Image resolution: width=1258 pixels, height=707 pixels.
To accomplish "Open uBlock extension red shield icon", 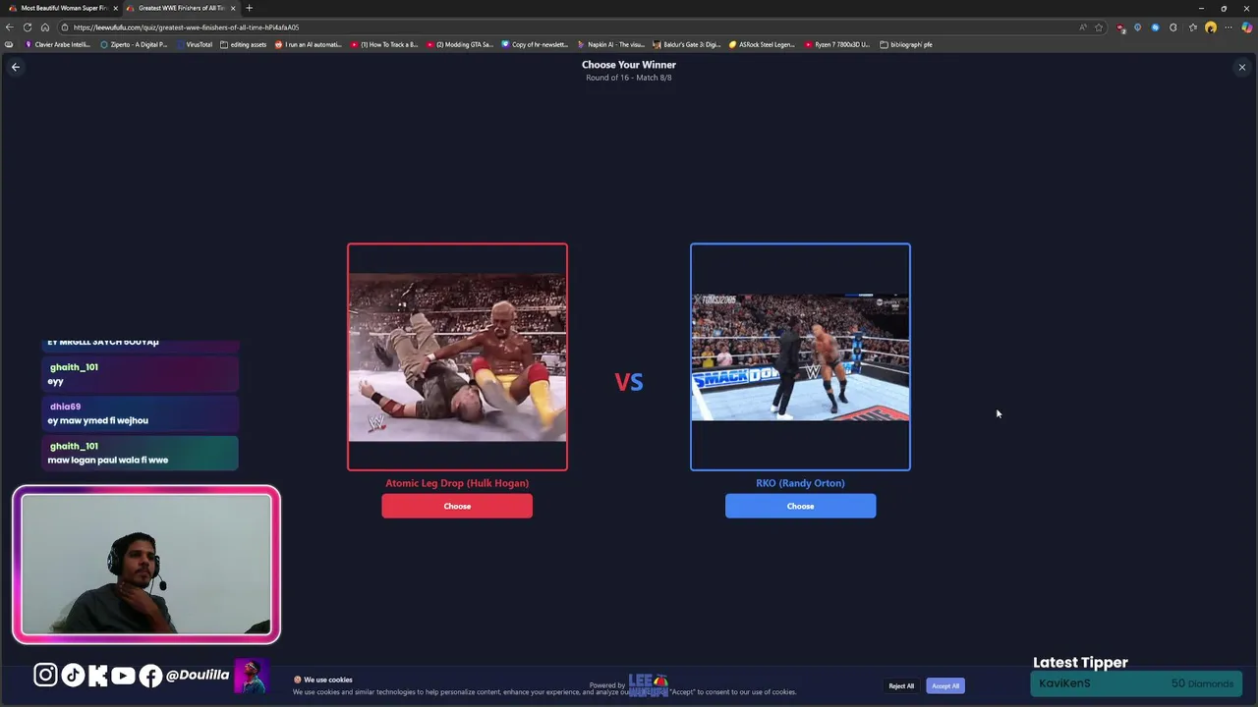I will 1120,27.
